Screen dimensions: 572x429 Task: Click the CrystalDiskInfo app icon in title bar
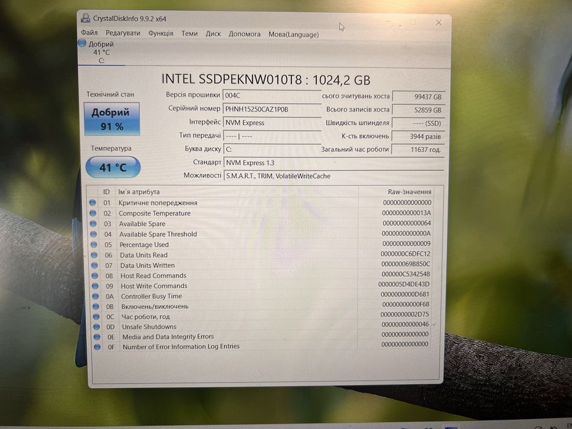tap(85, 18)
